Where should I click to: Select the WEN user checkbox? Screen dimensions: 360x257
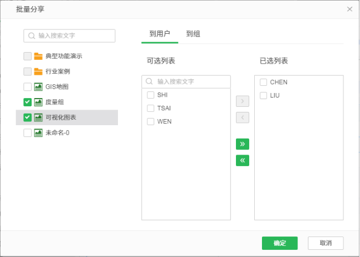point(150,121)
